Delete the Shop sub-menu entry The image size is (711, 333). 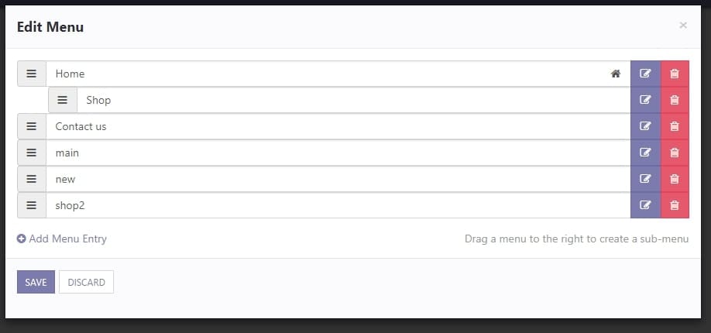(x=675, y=100)
